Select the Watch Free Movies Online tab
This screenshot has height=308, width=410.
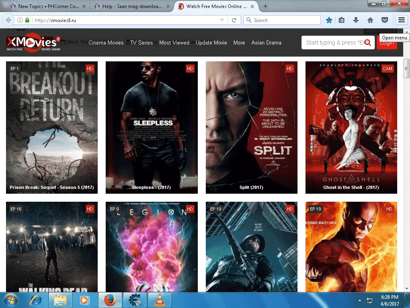click(x=216, y=6)
